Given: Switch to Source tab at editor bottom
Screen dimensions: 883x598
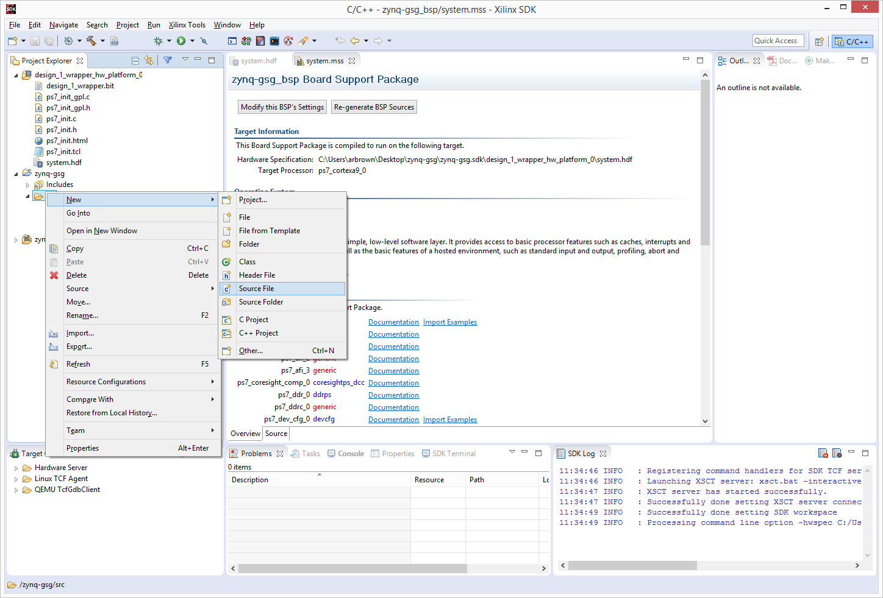Looking at the screenshot, I should click(x=276, y=434).
